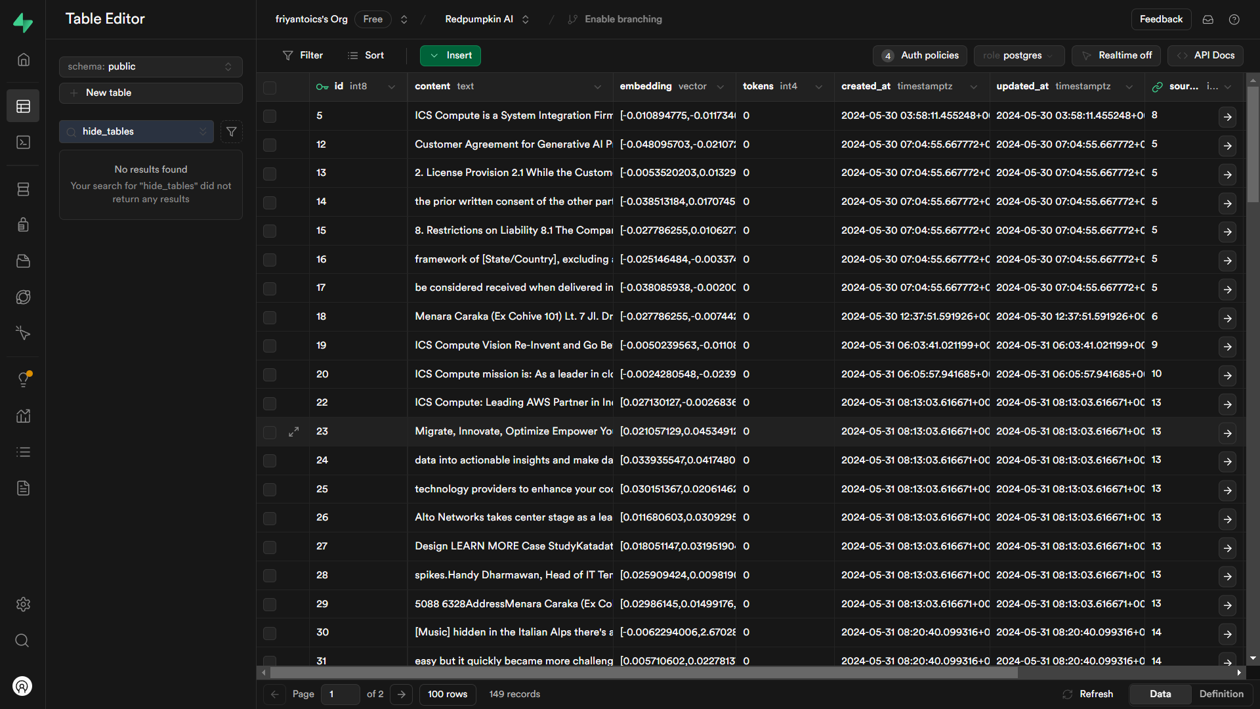This screenshot has width=1260, height=709.
Task: Open created_at column header menu chevron
Action: (974, 87)
